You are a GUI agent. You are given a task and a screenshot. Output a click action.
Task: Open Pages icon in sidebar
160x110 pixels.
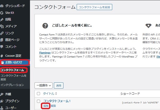2,40
